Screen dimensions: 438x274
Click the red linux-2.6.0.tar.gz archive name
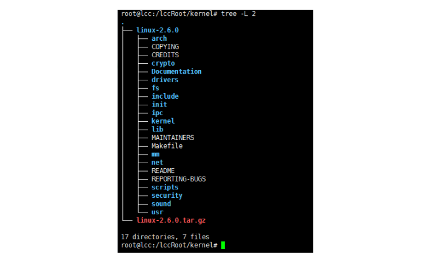(x=171, y=220)
